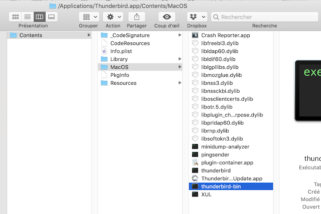Image resolution: width=321 pixels, height=214 pixels.
Task: Select the Contents folder
Action: (49, 35)
